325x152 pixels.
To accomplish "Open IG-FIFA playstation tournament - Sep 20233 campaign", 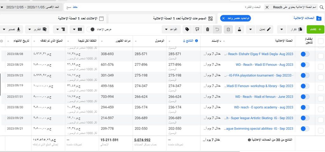I will pyautogui.click(x=259, y=75).
